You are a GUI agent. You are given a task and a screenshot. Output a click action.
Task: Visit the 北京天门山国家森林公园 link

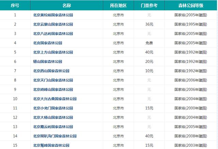click(x=53, y=80)
